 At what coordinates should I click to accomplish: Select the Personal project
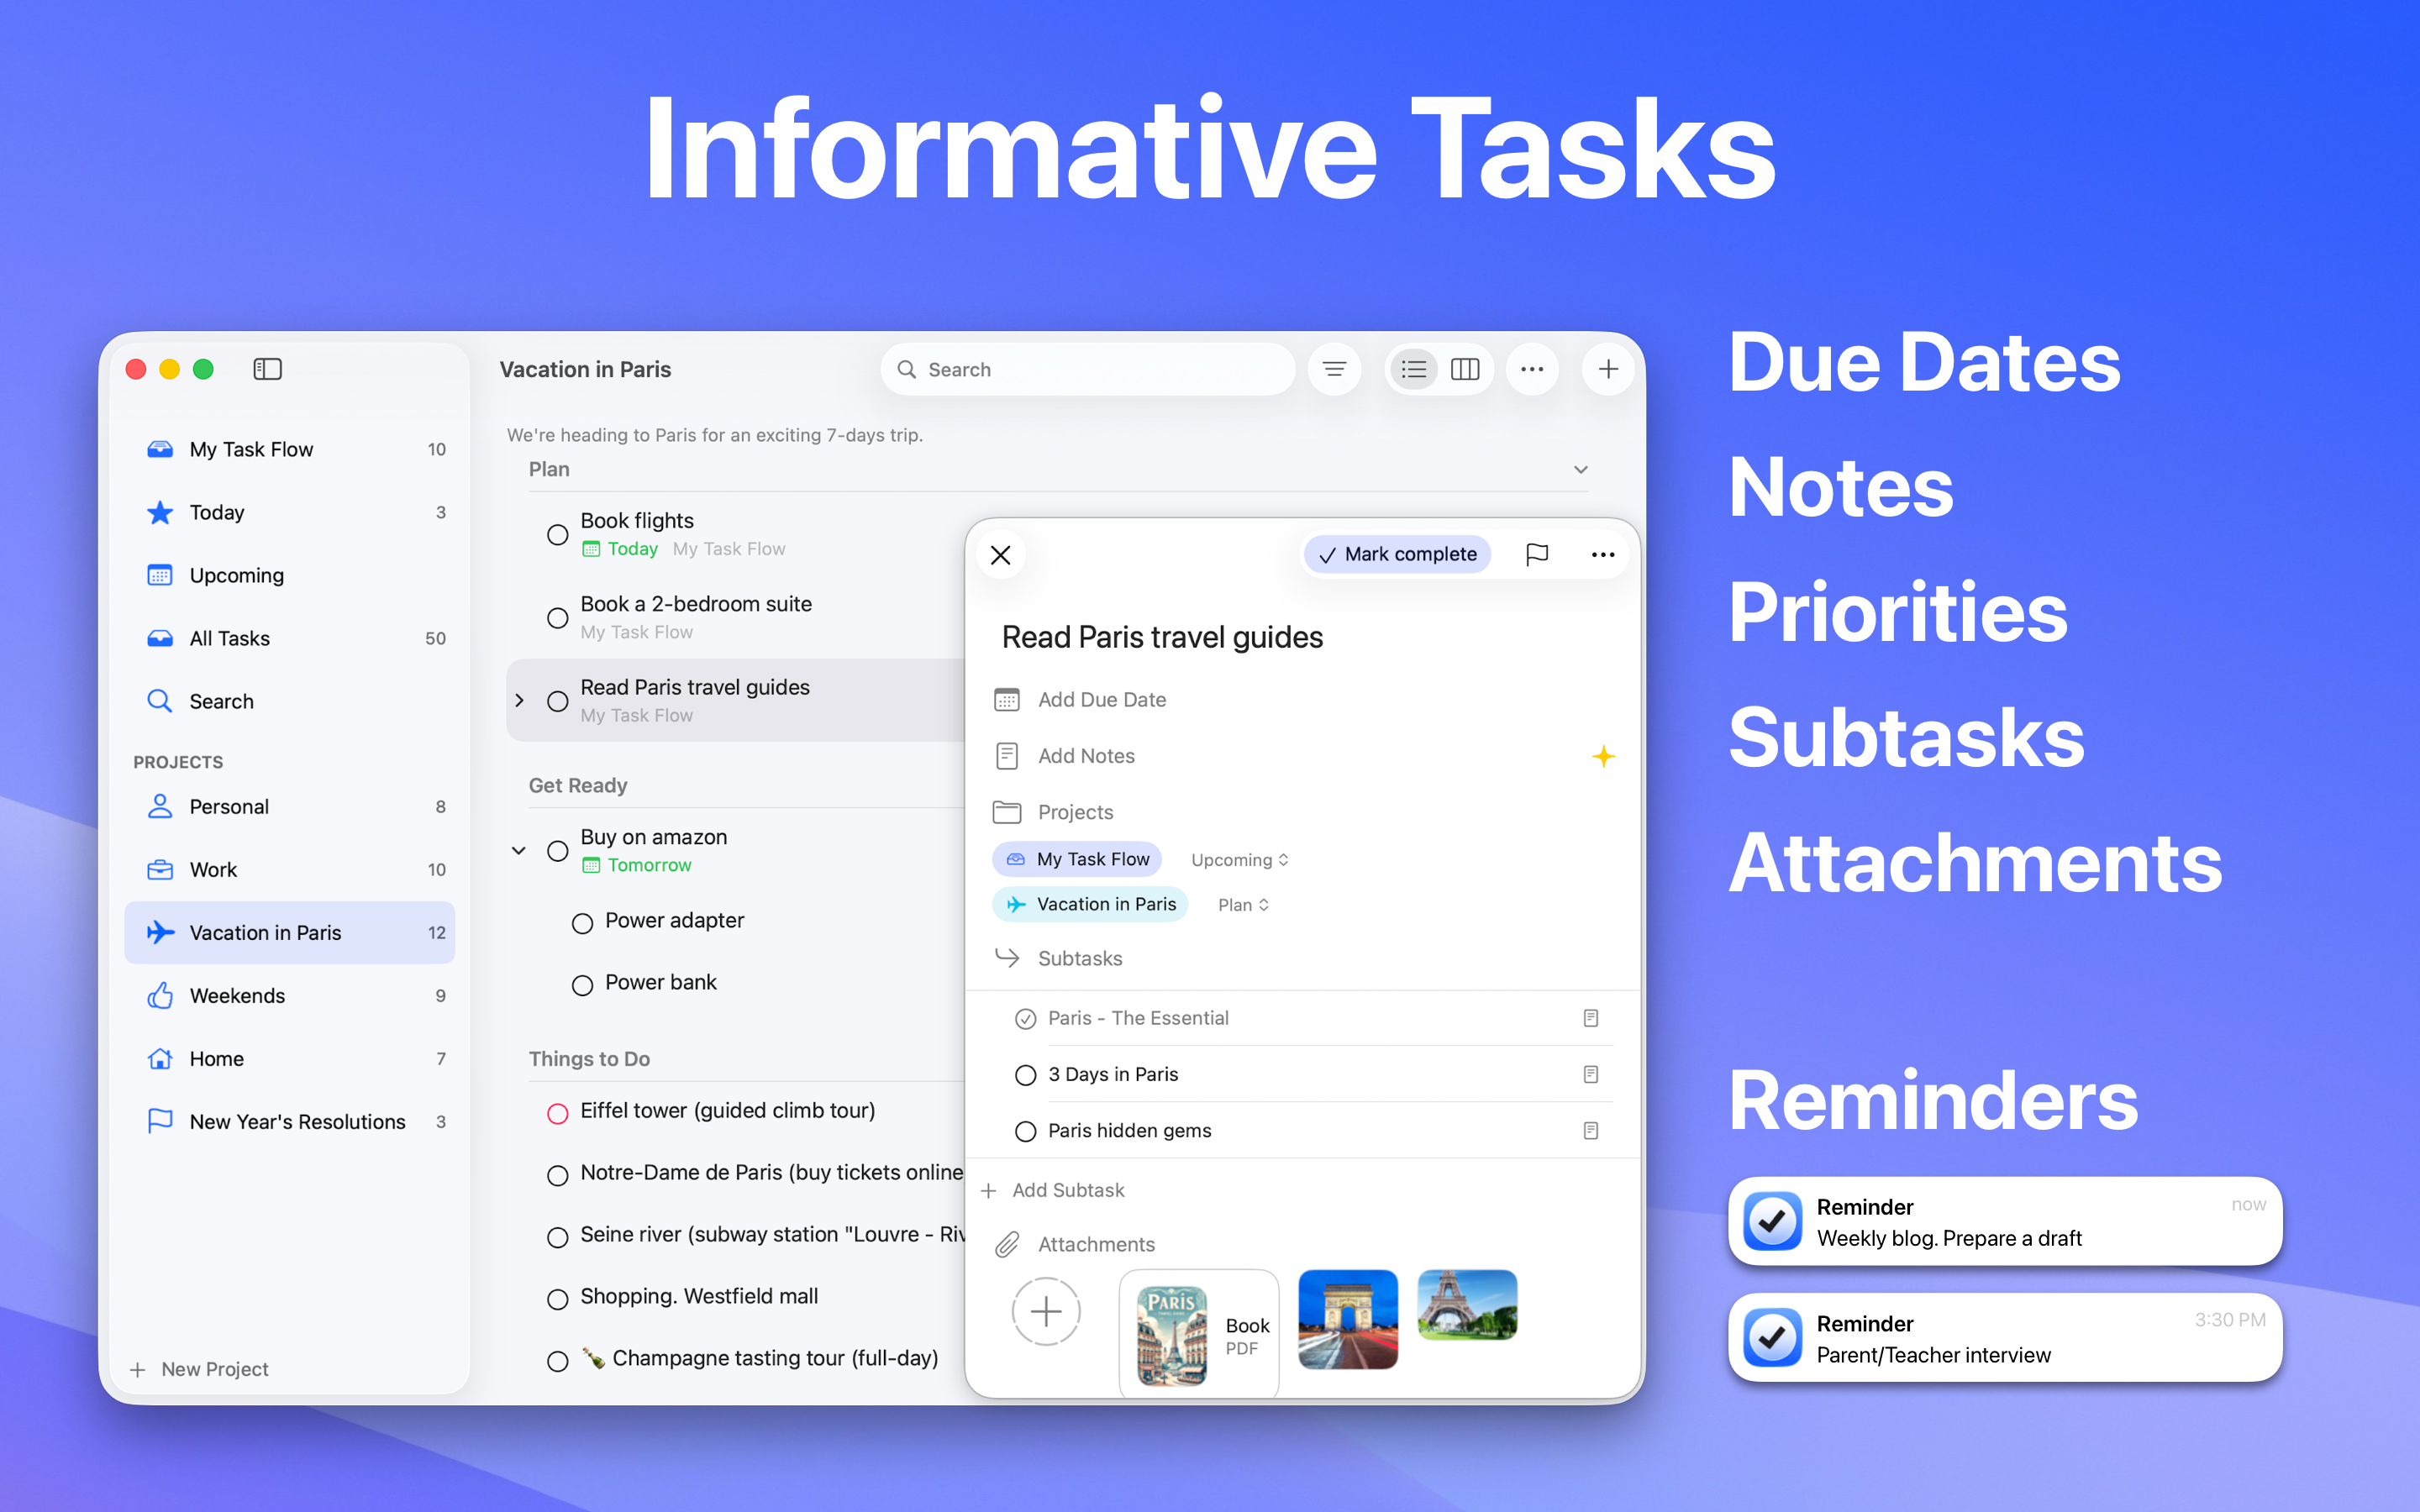(x=290, y=806)
